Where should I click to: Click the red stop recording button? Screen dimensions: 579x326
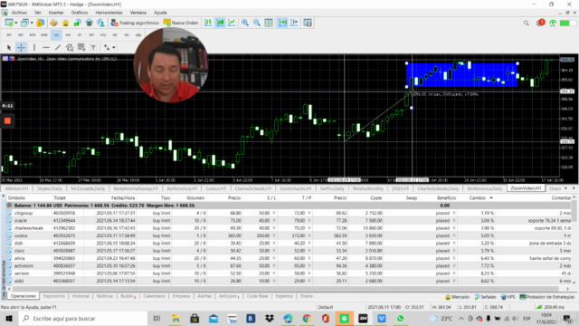(x=7, y=120)
